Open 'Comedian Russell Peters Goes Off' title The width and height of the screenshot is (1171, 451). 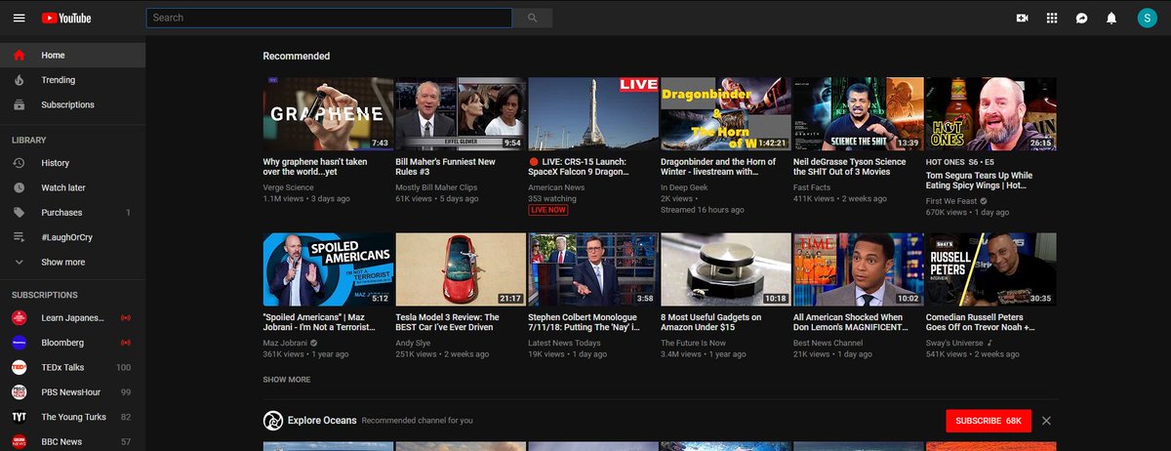point(980,322)
